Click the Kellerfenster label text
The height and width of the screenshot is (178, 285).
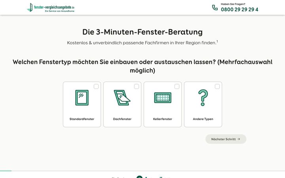click(x=163, y=119)
